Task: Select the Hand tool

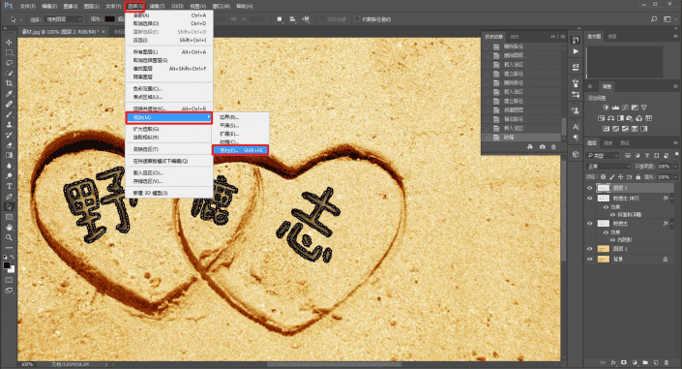Action: coord(9,227)
